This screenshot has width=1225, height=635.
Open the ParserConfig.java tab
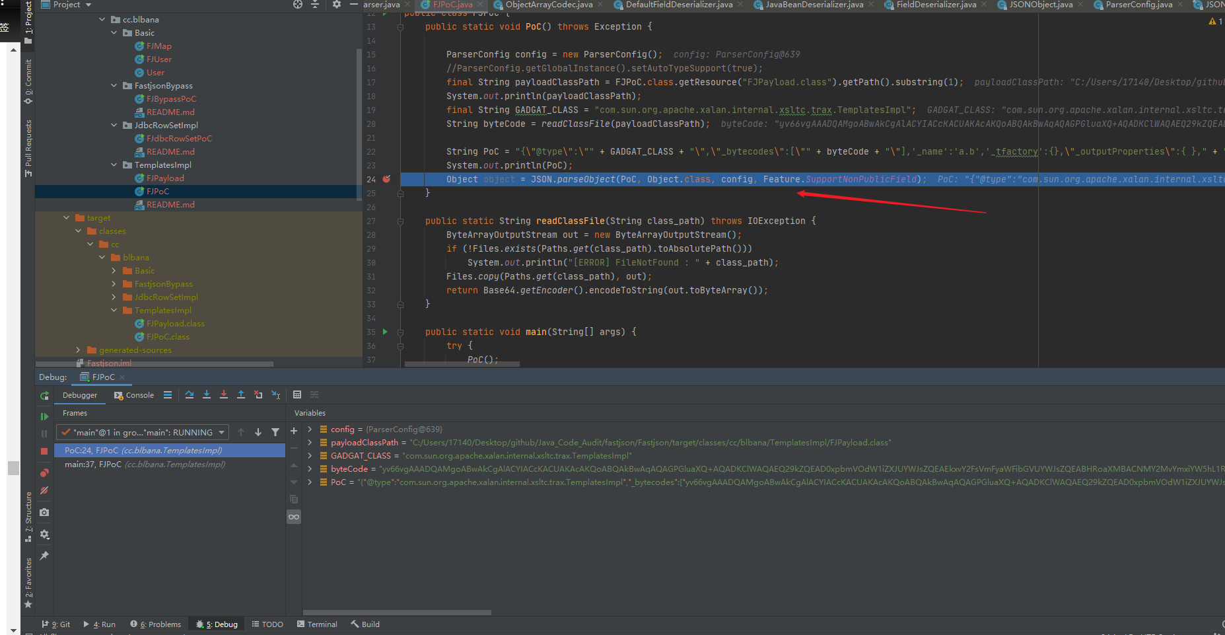click(x=1138, y=5)
